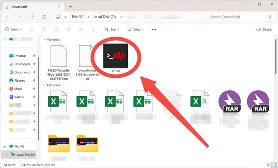
Task: Click the Rename icon in toolbar
Action: pyautogui.click(x=68, y=29)
